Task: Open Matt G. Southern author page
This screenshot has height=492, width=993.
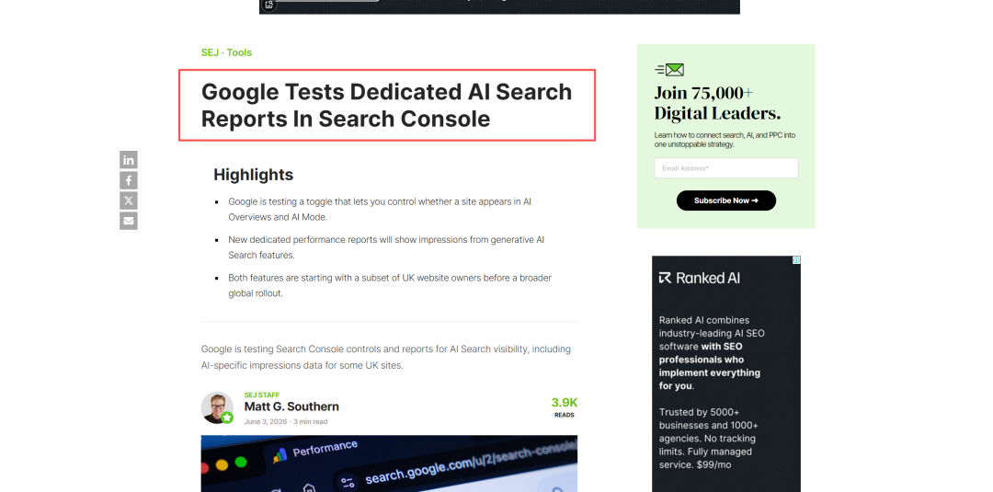Action: click(x=291, y=406)
